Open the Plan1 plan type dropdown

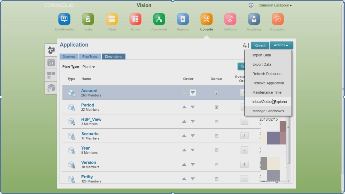pos(89,67)
